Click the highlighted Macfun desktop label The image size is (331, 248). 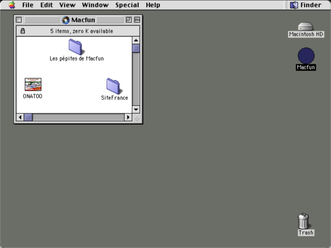click(306, 67)
